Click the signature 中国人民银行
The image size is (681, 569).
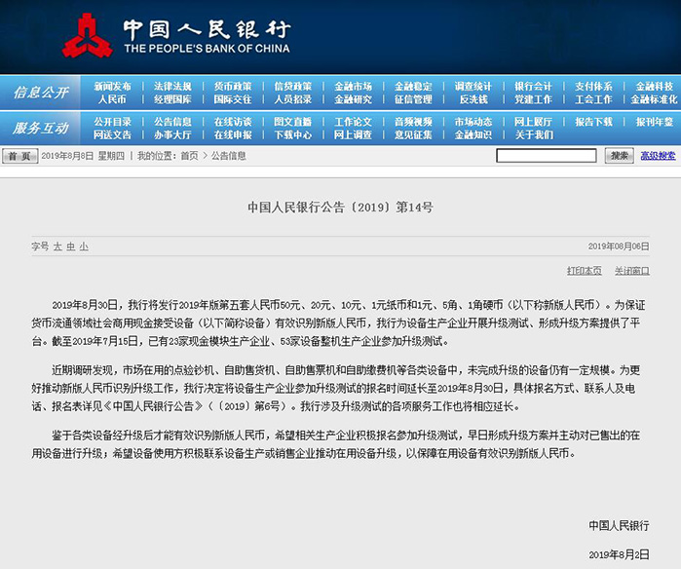pos(619,525)
